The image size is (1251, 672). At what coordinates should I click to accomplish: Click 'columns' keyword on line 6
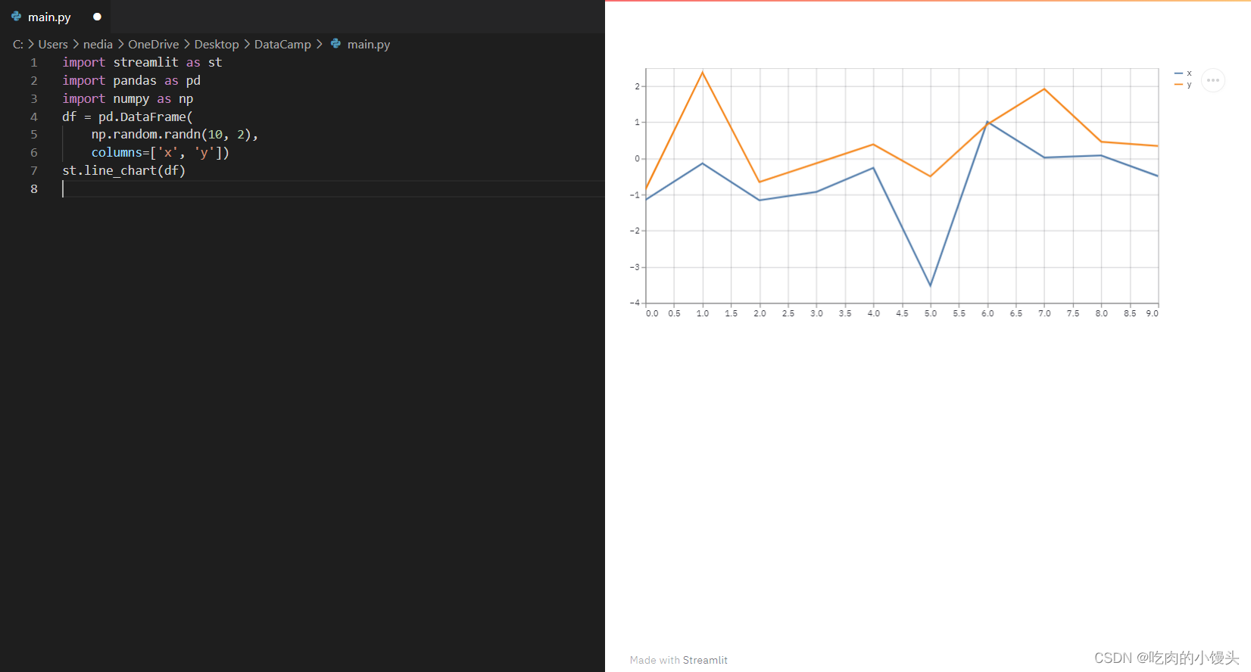tap(117, 152)
